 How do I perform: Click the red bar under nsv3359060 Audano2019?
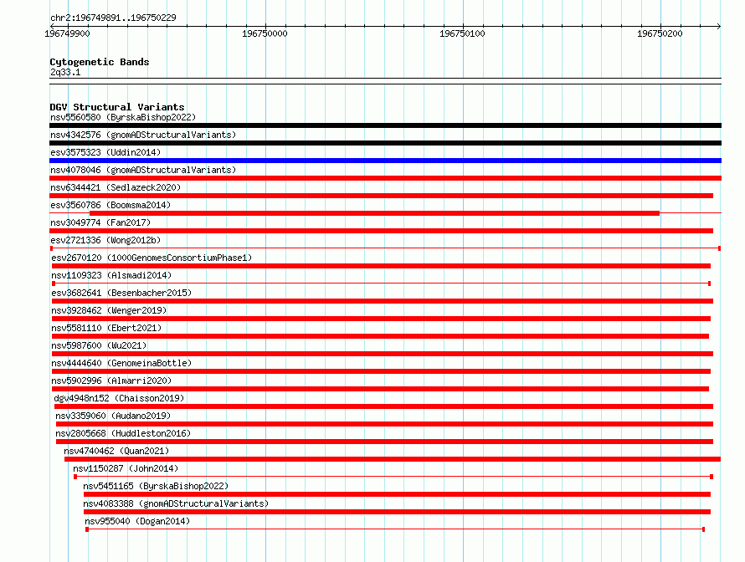[384, 424]
